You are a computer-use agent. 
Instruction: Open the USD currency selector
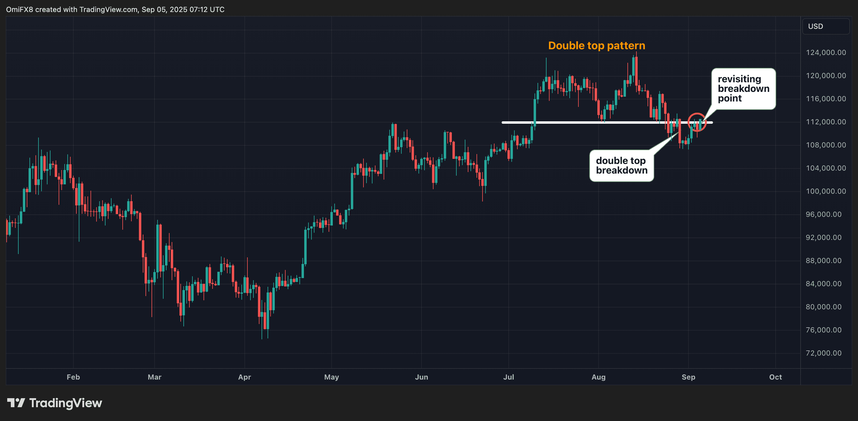tap(825, 26)
